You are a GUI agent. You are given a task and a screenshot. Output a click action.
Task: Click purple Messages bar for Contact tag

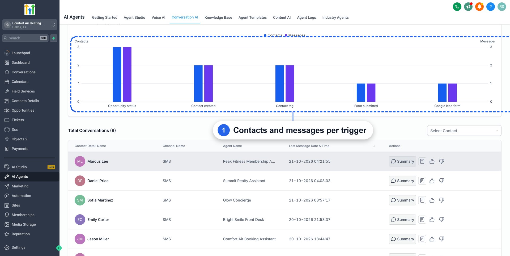290,83
